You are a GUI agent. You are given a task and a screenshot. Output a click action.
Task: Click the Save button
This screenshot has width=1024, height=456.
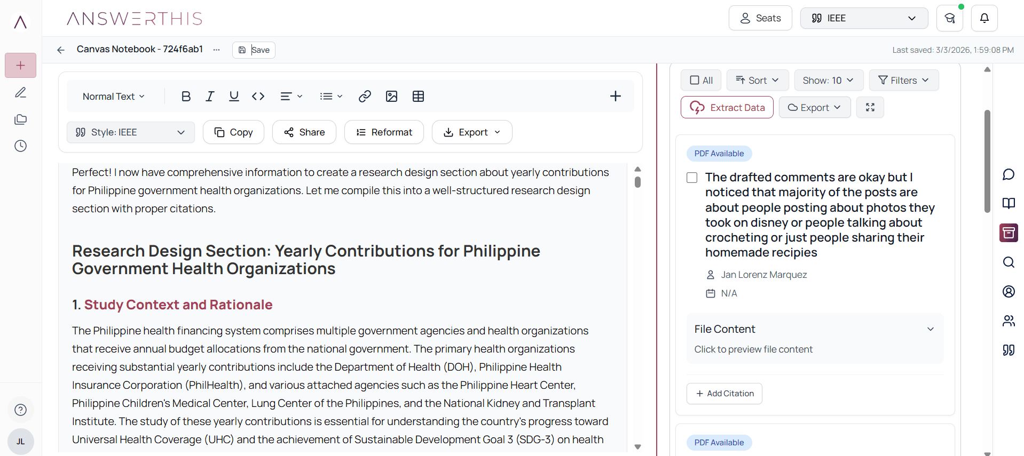(254, 50)
